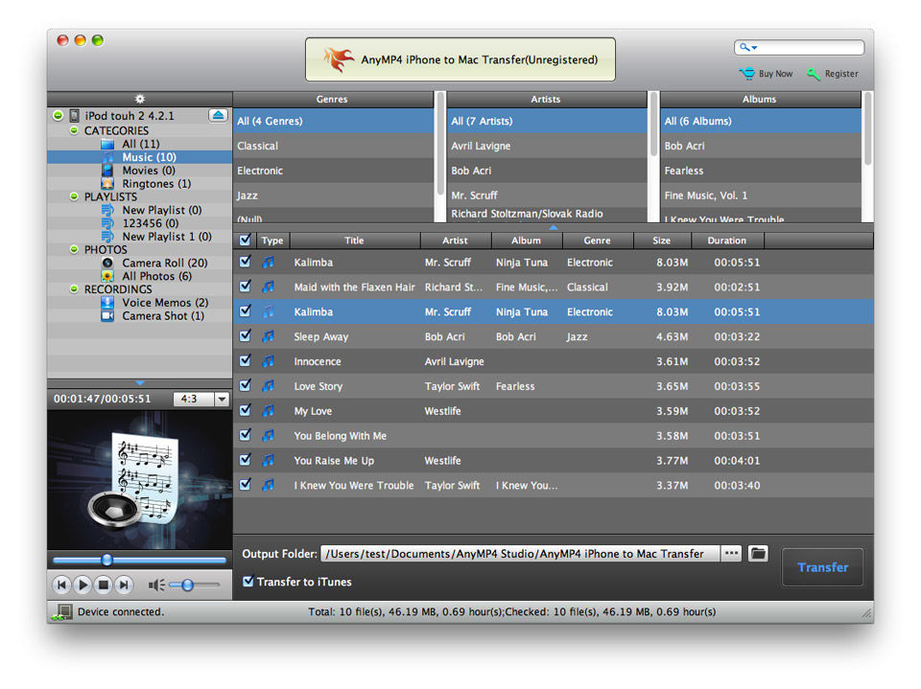Uncheck the Transfer to iTunes checkbox
921x689 pixels.
248,582
